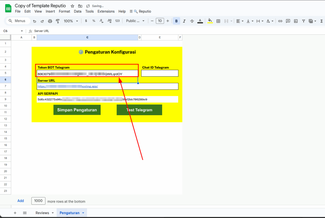
Task: Click the undo icon in toolbar
Action: [34, 21]
